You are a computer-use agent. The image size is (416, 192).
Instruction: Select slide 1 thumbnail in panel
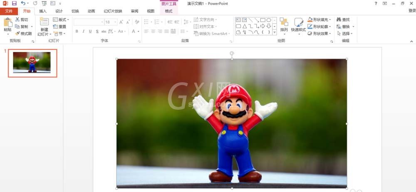coord(32,63)
